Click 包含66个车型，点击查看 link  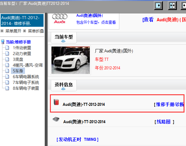(96, 22)
